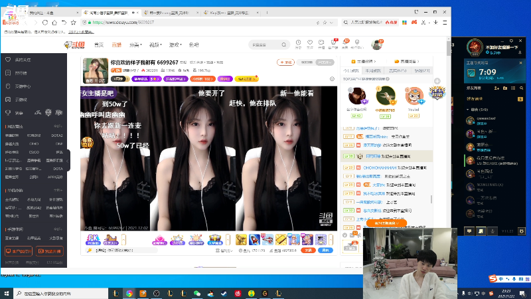Image resolution: width=531 pixels, height=299 pixels.
Task: Open the user avatar in Douyu header
Action: 376,45
